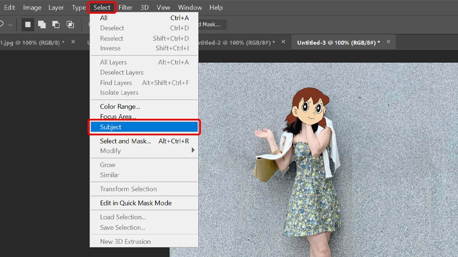
Task: Open the Help menu
Action: [x=216, y=7]
